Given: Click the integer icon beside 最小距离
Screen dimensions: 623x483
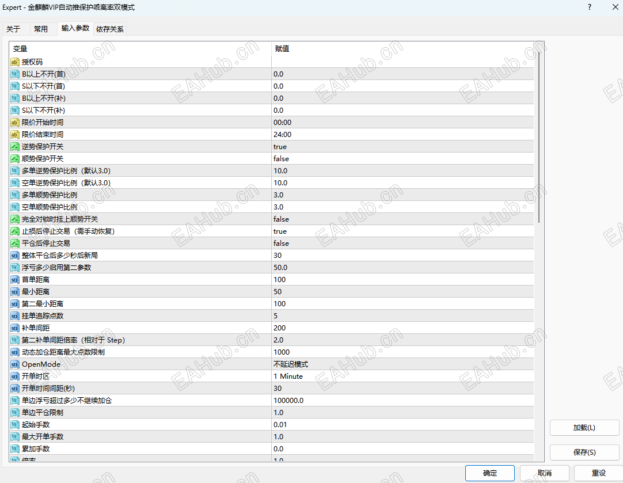Looking at the screenshot, I should [x=15, y=291].
